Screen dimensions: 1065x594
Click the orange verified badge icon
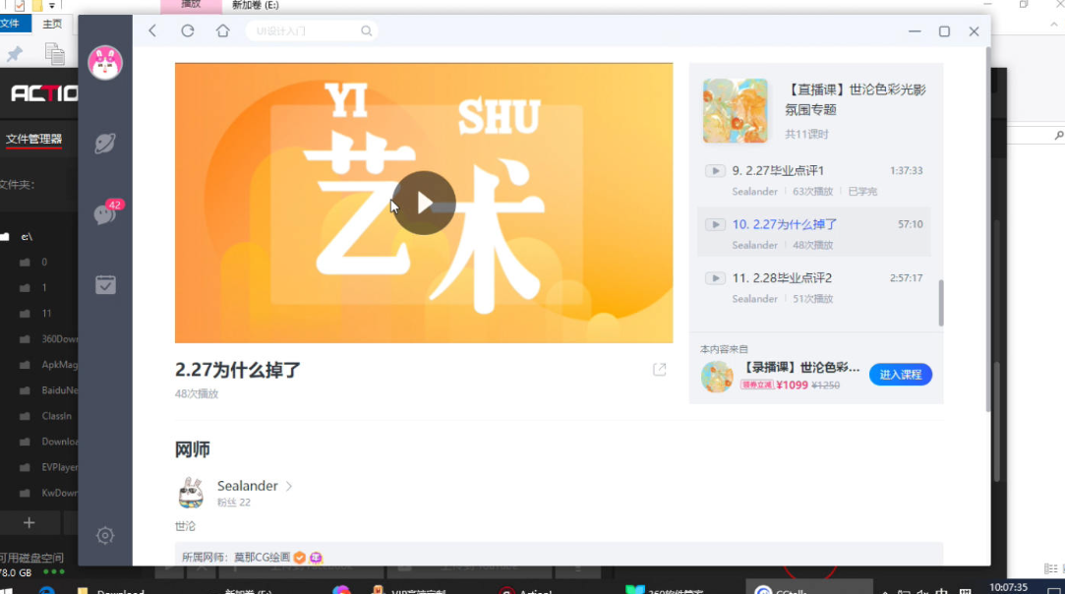(300, 558)
